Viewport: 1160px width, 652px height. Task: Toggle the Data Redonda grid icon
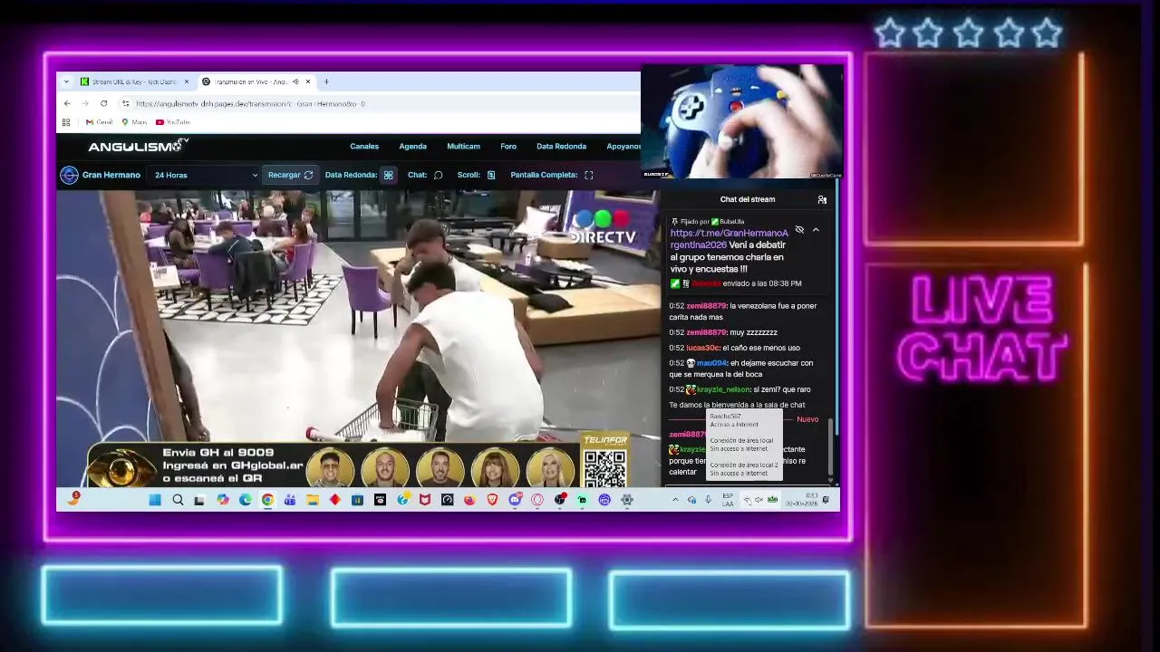[x=388, y=175]
